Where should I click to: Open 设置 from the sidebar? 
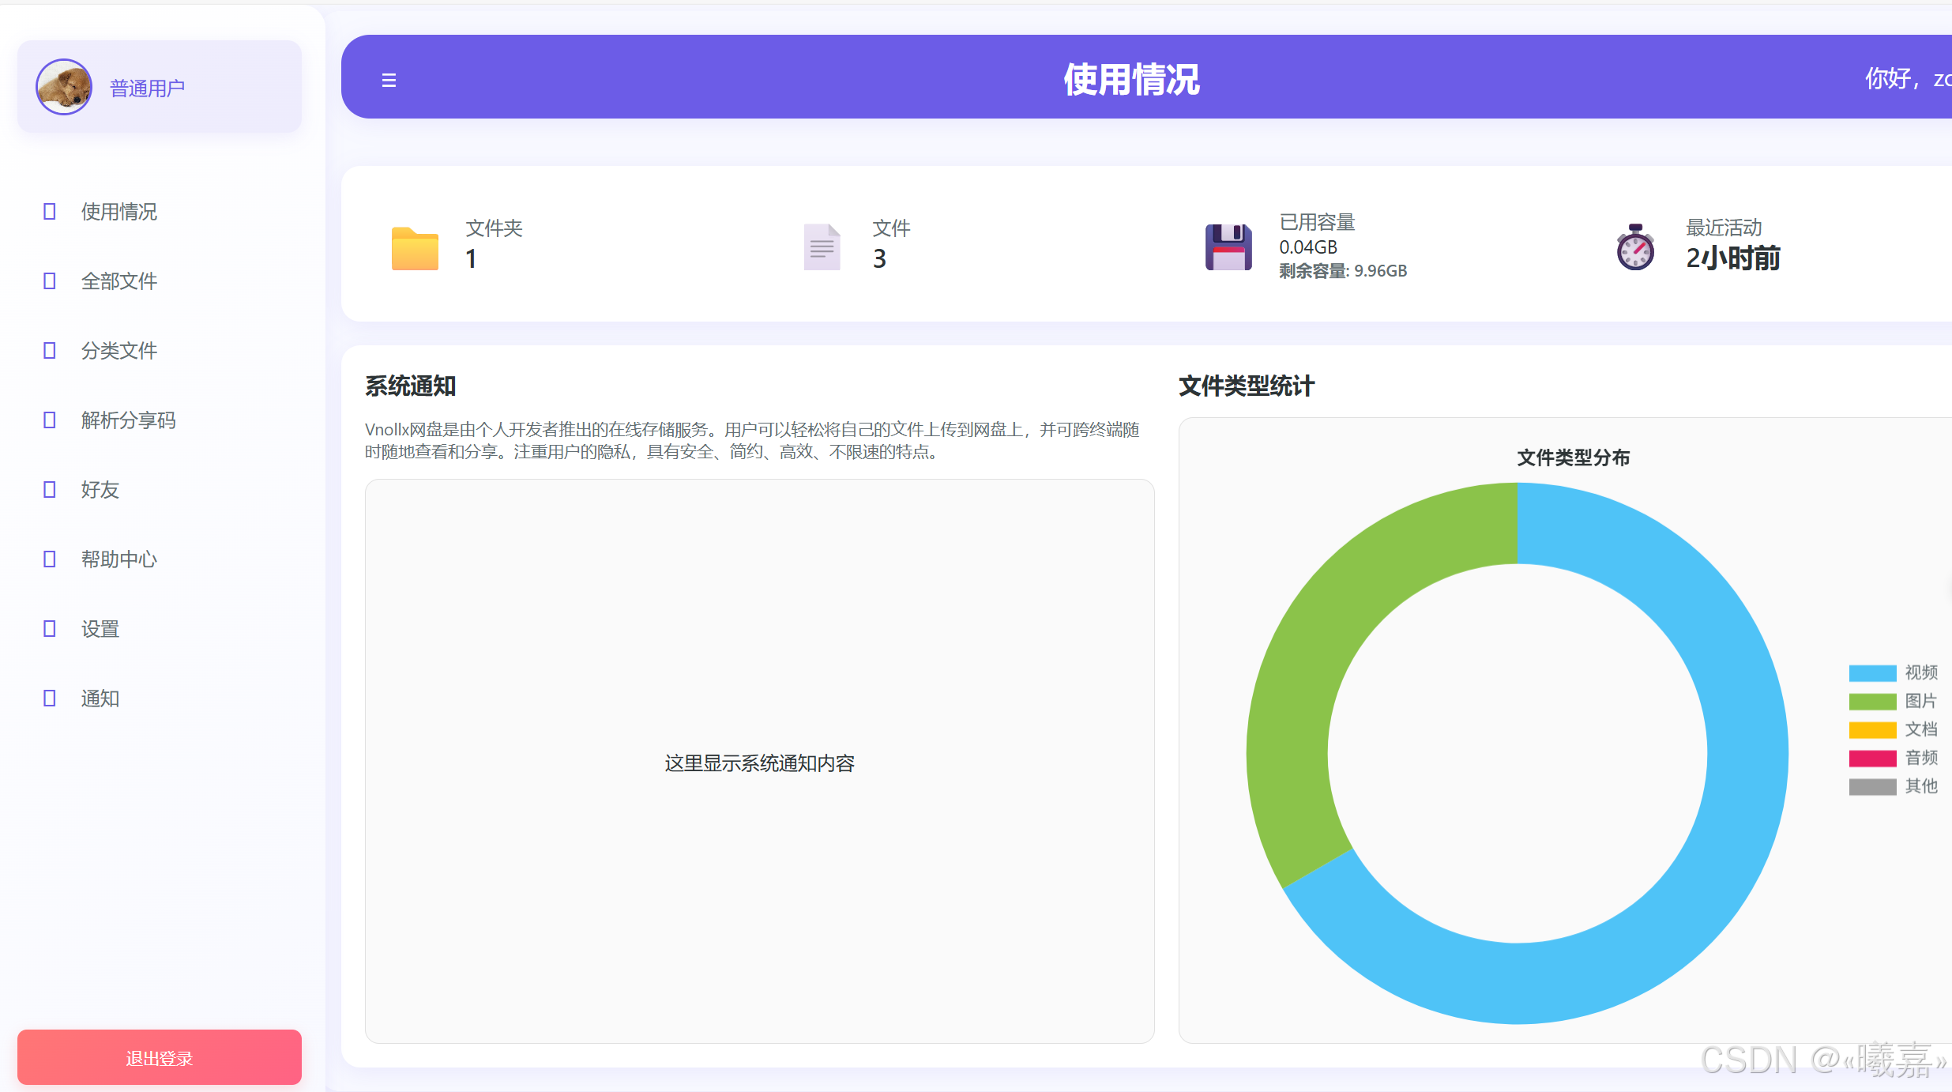(100, 628)
